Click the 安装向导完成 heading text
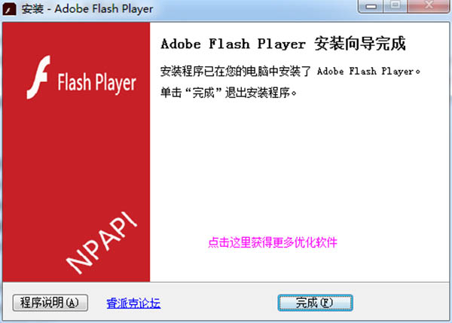The height and width of the screenshot is (323, 452). [x=360, y=44]
